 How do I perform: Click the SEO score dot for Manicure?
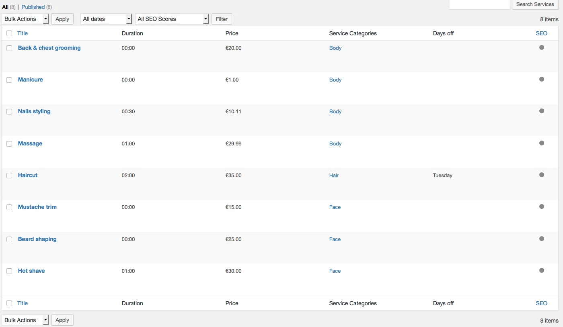pyautogui.click(x=542, y=79)
